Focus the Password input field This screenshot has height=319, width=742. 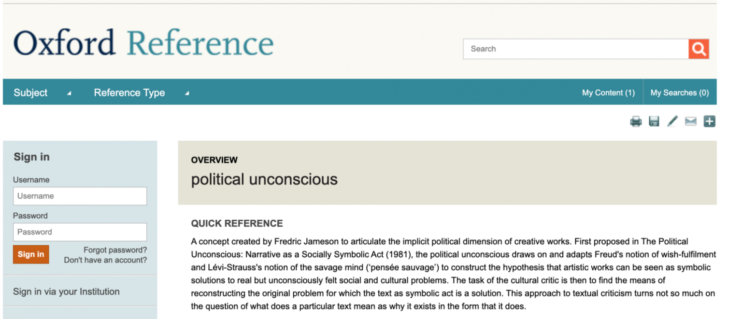(80, 232)
